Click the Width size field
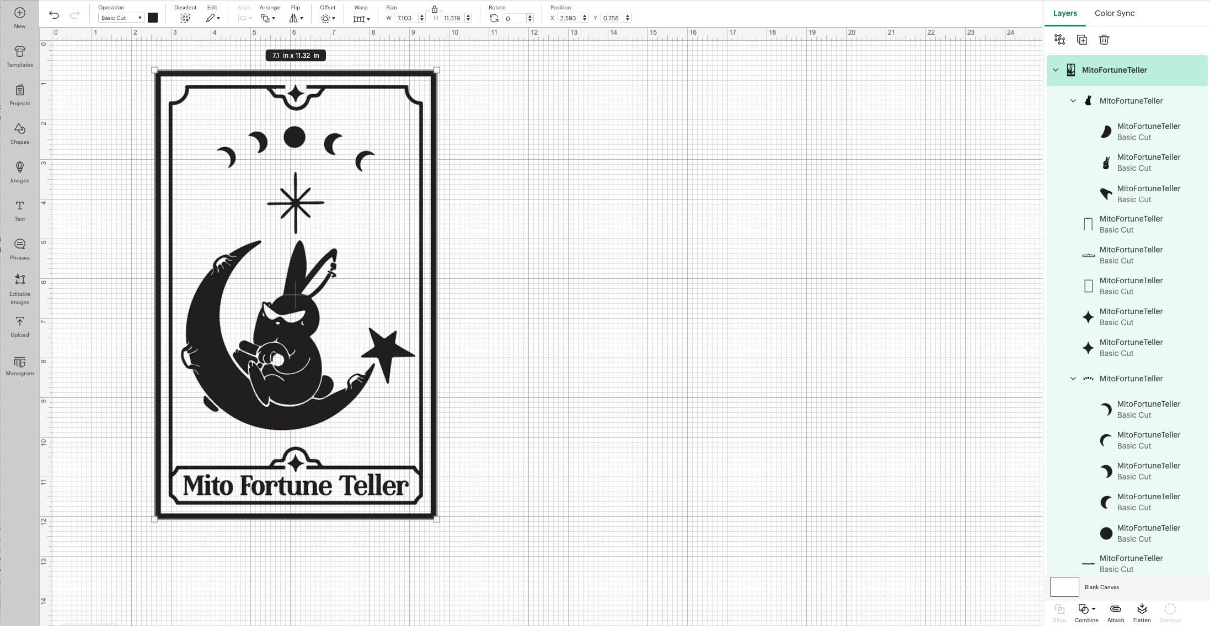The image size is (1210, 626). [406, 18]
